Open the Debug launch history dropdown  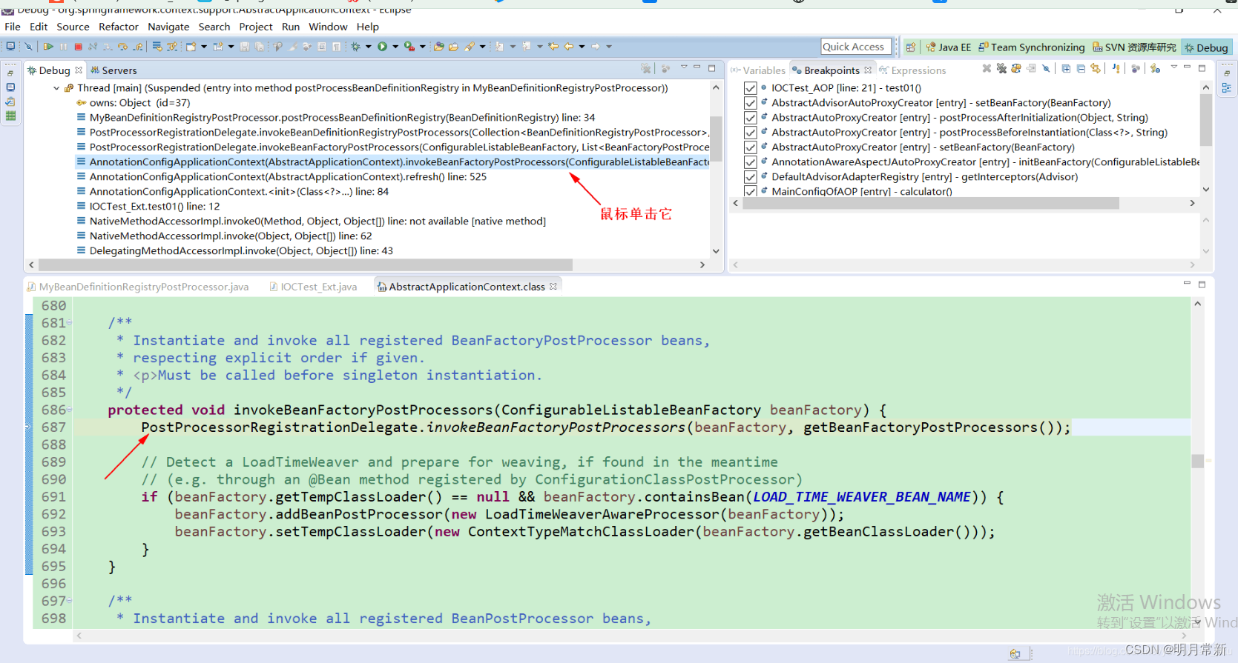[x=368, y=47]
